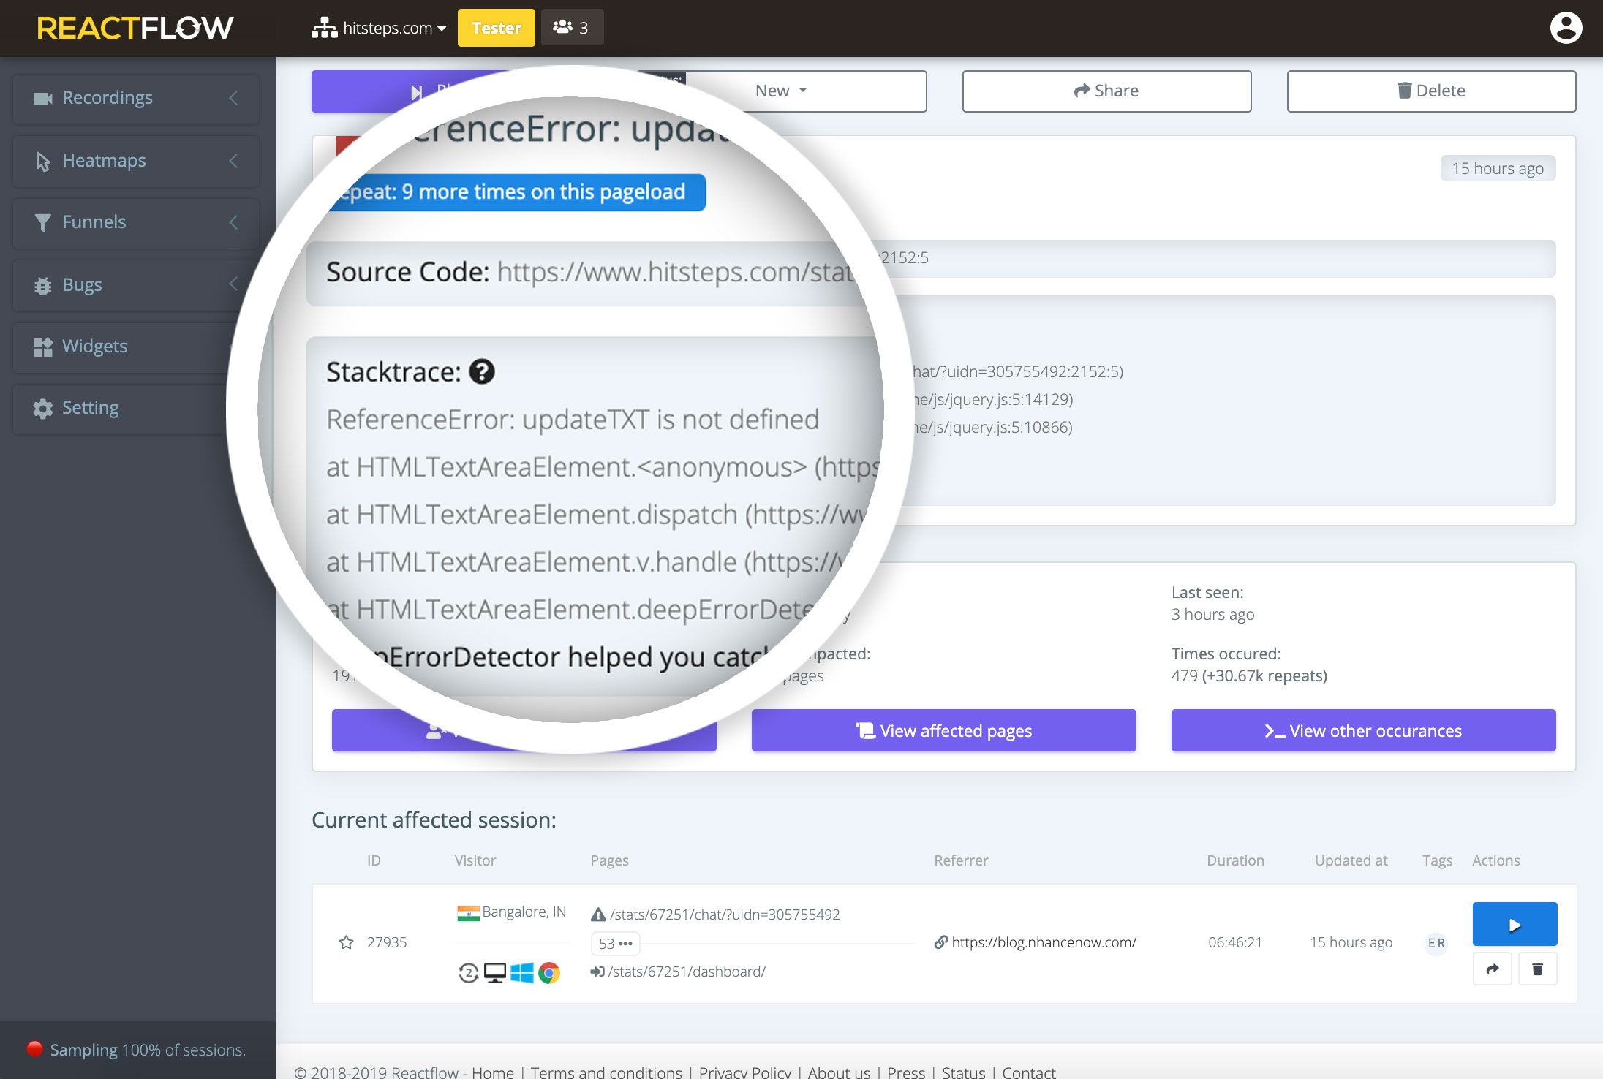Open Terms and conditions footer link
The image size is (1603, 1079).
click(606, 1072)
